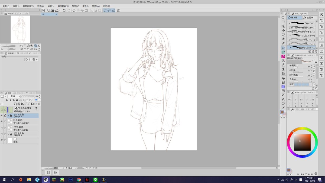Open the 圖層(L) menu
The width and height of the screenshot is (325, 183).
coord(51,6)
